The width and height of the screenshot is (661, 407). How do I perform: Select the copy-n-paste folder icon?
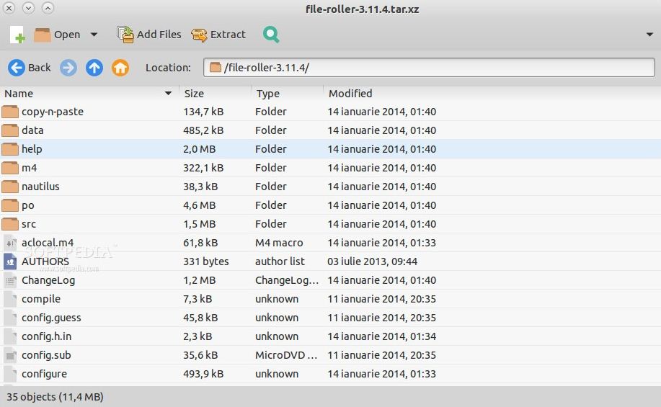10,112
